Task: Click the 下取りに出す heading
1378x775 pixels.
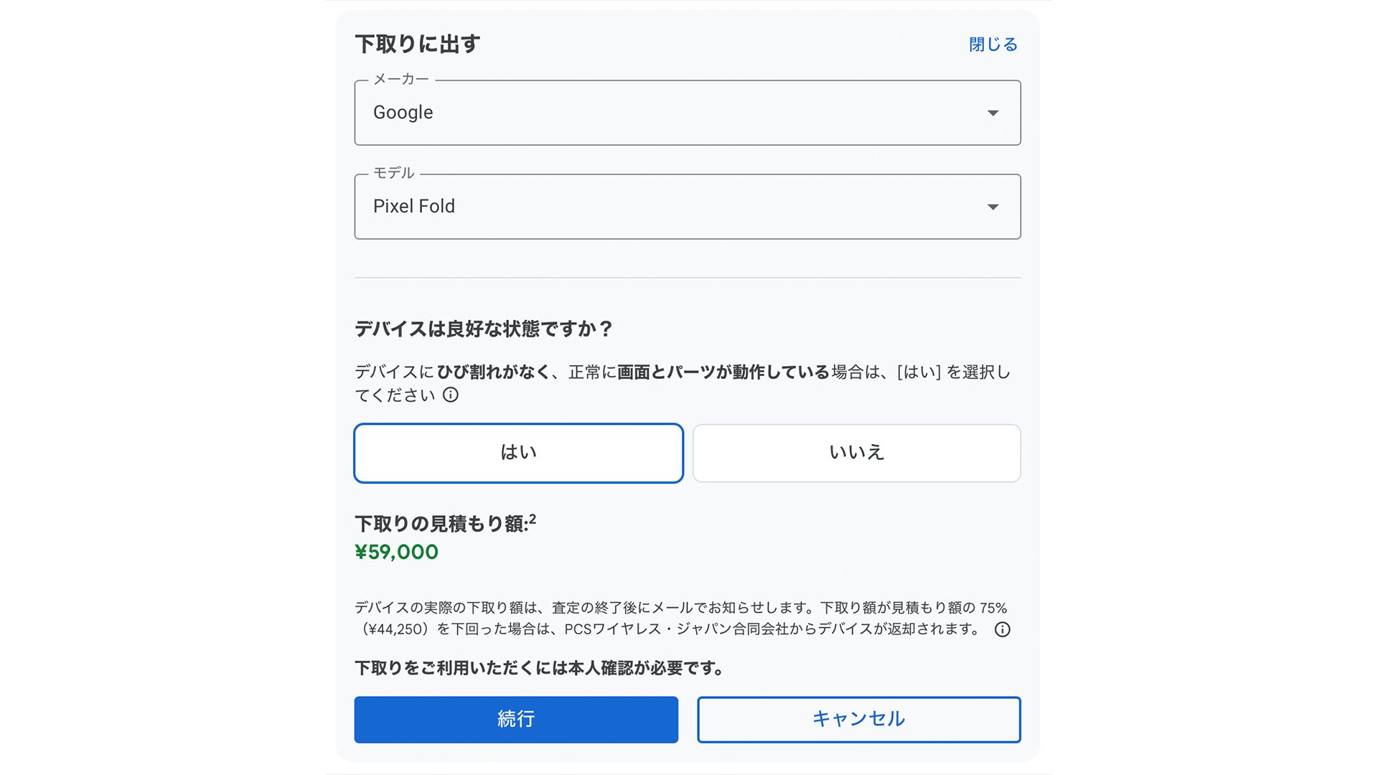Action: click(x=417, y=44)
